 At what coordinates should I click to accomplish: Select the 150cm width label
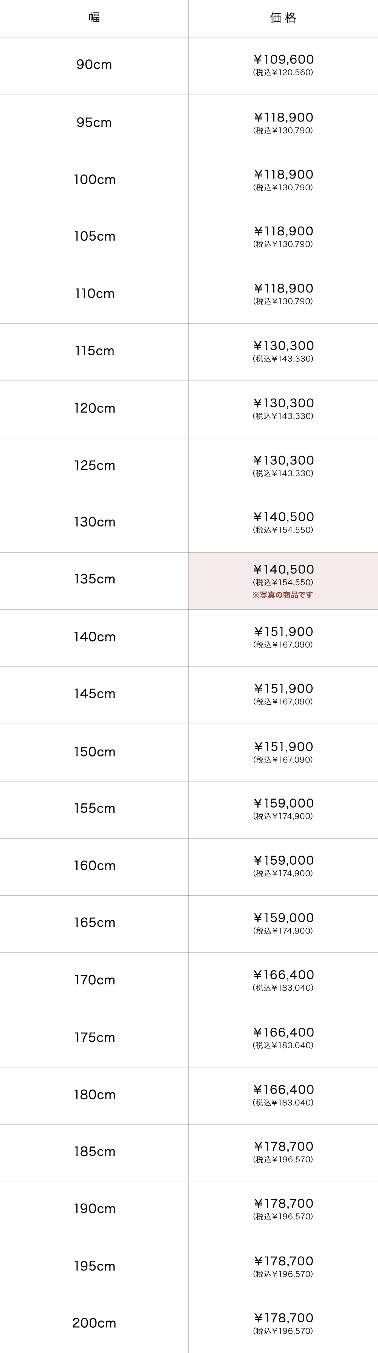pos(94,752)
